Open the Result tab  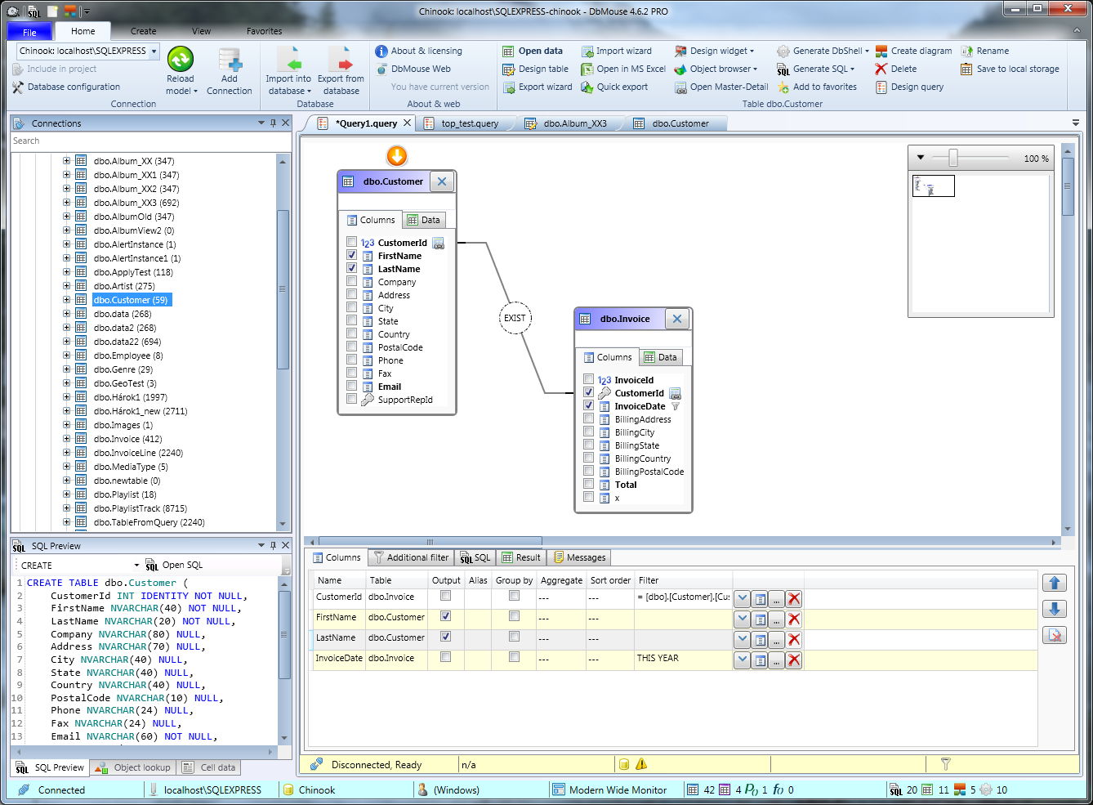coord(520,557)
